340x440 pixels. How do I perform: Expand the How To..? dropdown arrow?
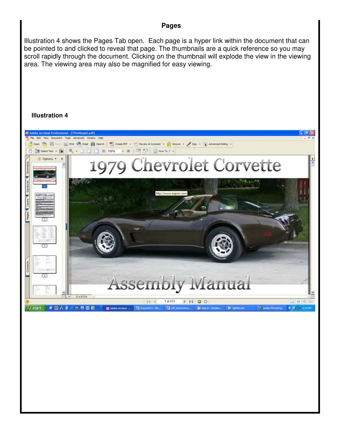173,151
